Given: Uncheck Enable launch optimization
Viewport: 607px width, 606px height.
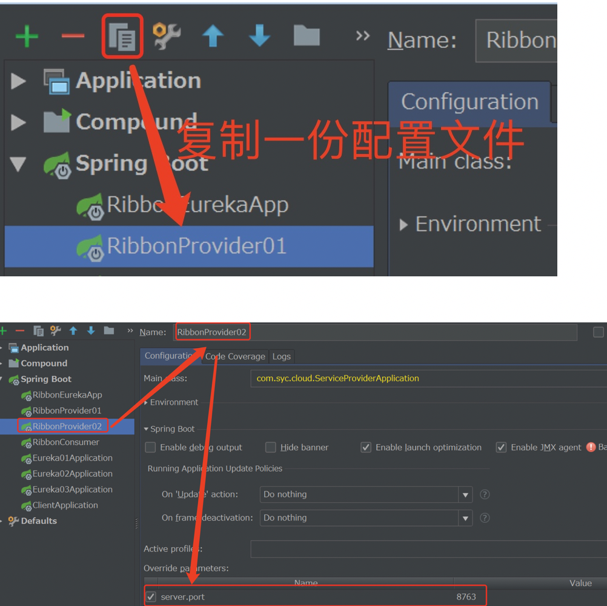Looking at the screenshot, I should click(366, 447).
